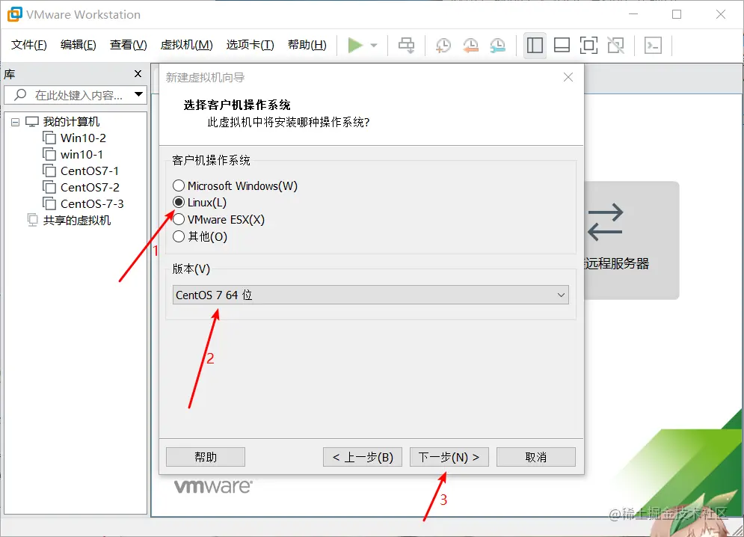The width and height of the screenshot is (744, 537).
Task: Click the Enter Full Screen icon
Action: click(x=588, y=46)
